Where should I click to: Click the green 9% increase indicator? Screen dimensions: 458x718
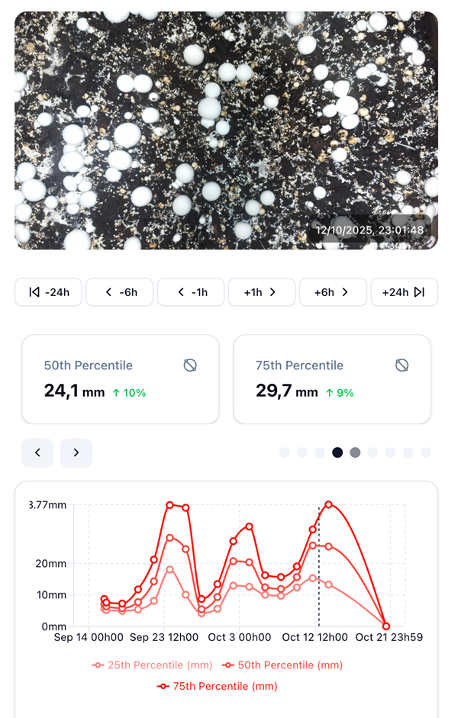point(340,393)
